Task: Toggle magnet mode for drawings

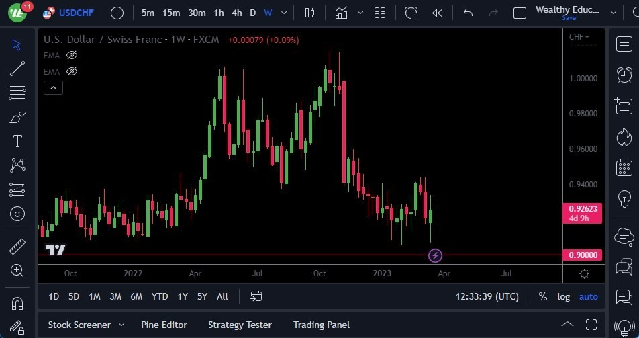Action: point(17,303)
